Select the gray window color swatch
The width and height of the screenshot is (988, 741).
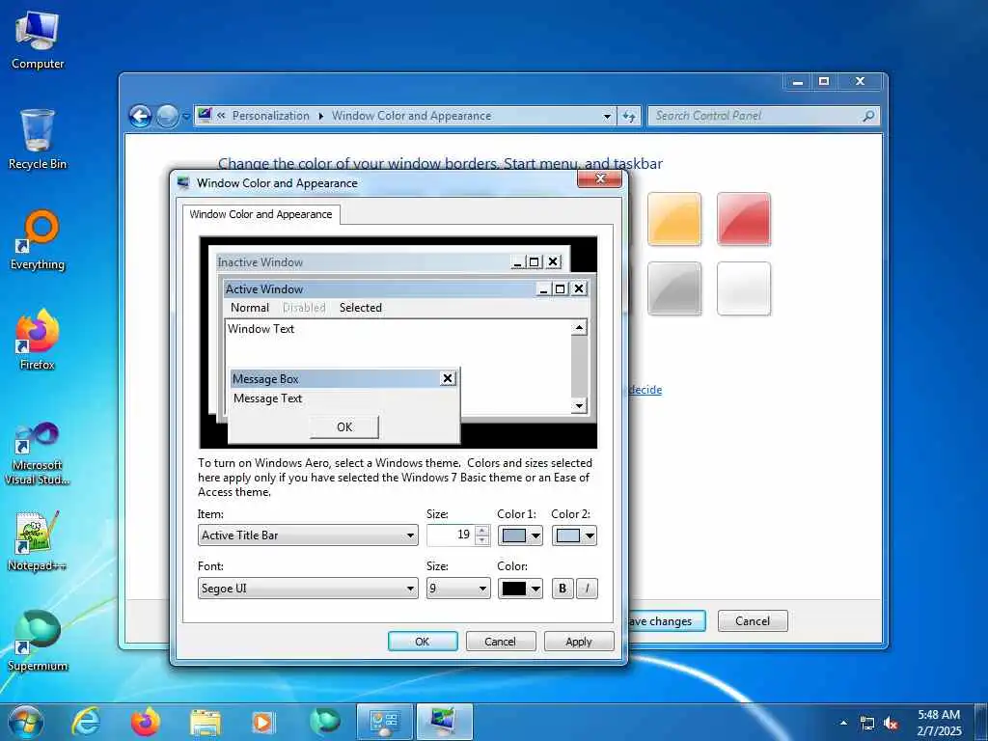pyautogui.click(x=674, y=288)
